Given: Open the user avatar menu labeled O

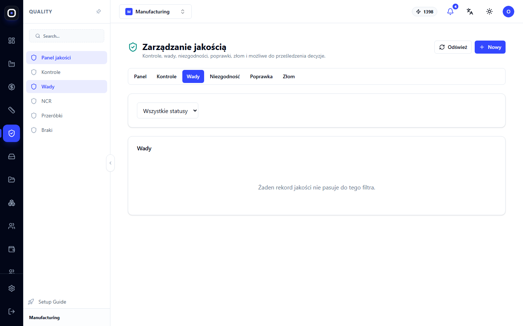Looking at the screenshot, I should coord(508,12).
